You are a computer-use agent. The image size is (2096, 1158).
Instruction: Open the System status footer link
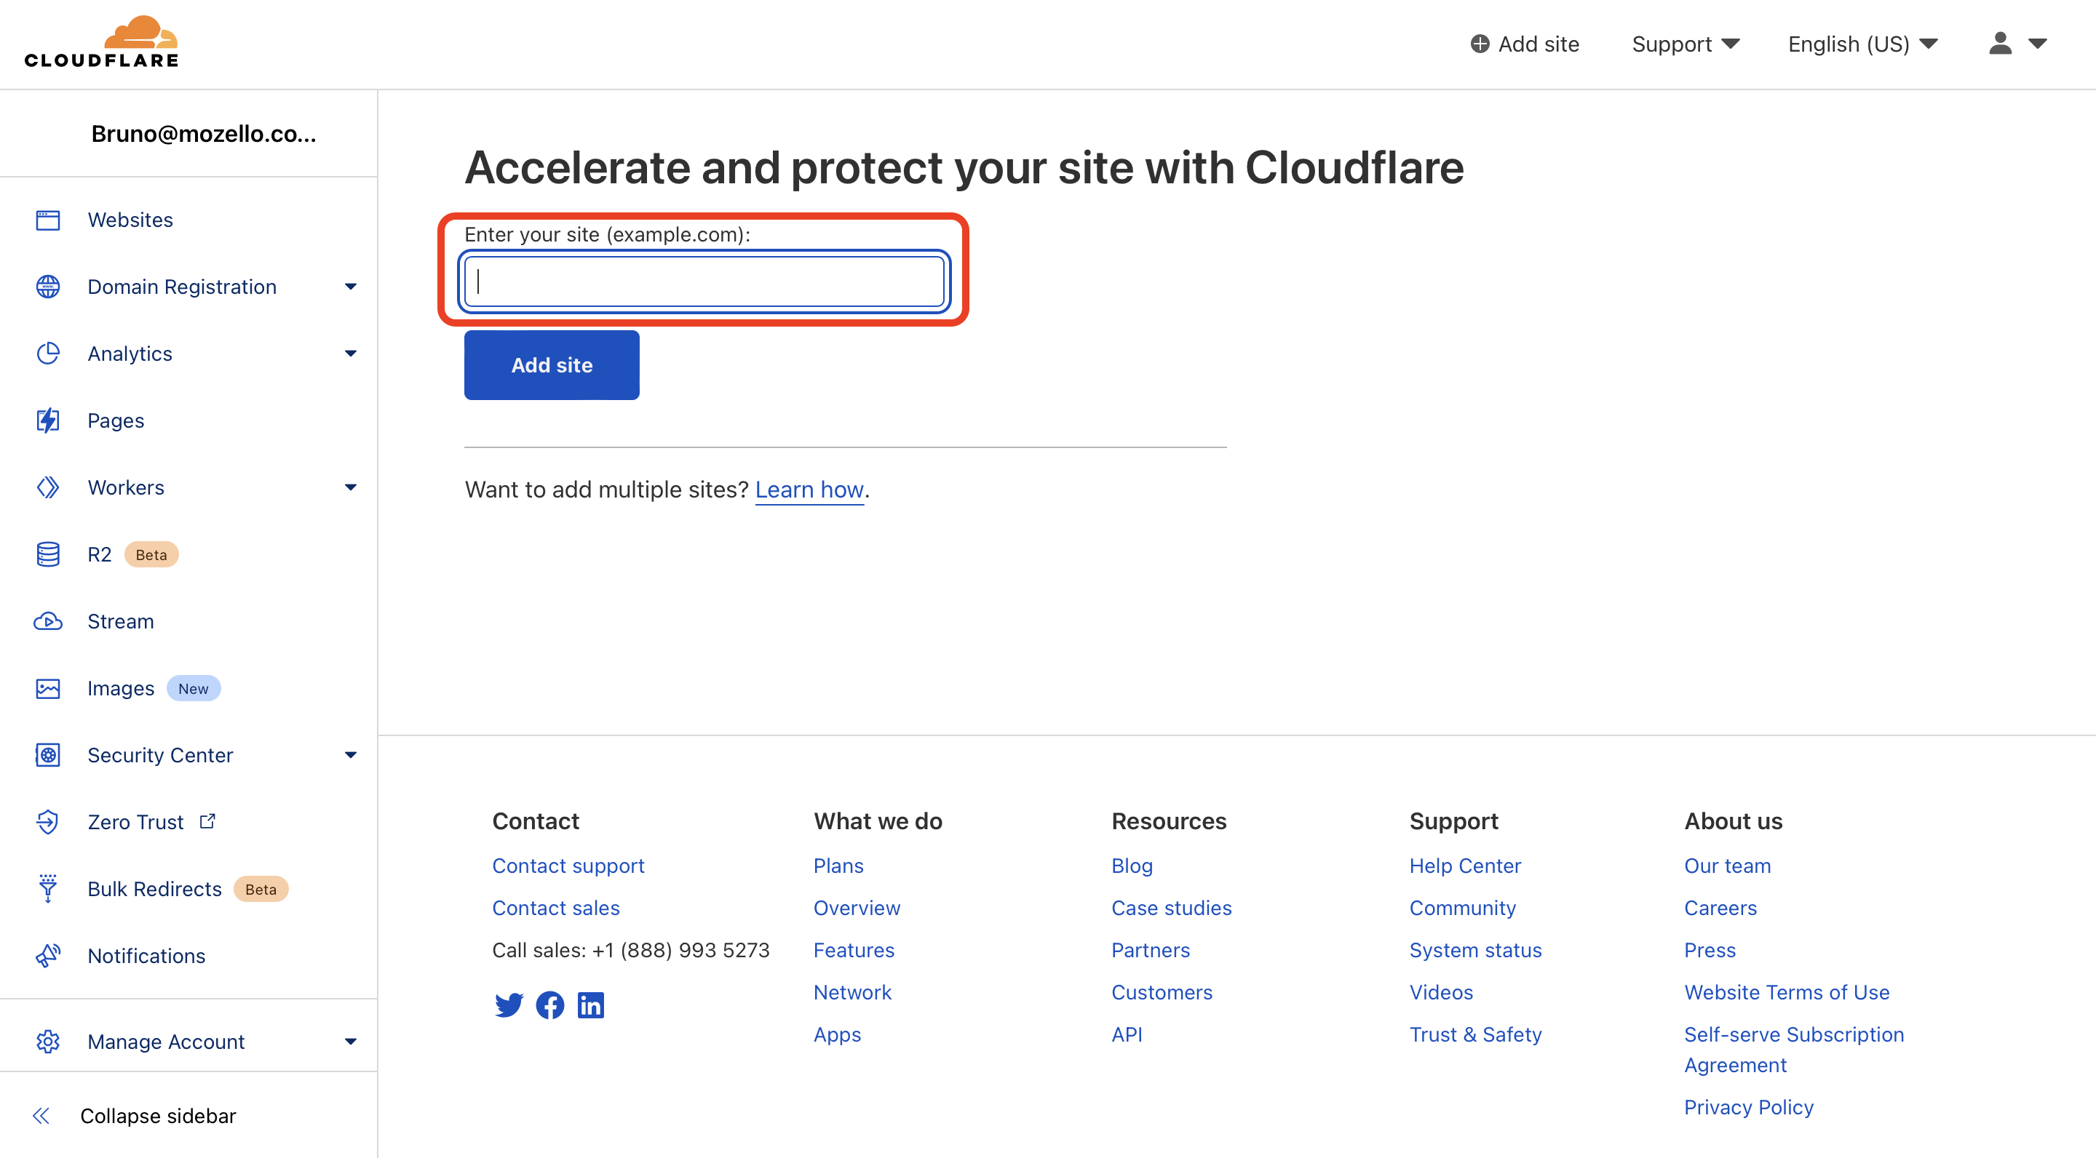(x=1475, y=951)
